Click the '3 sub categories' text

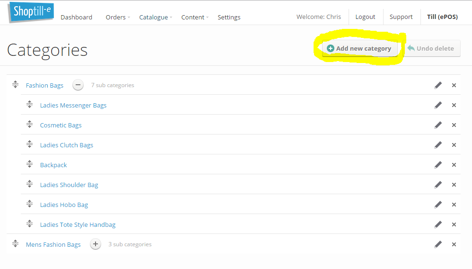tap(130, 244)
